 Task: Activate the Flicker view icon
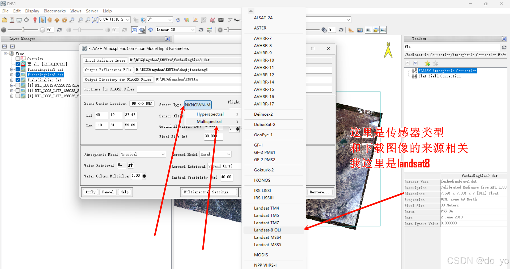coord(376,30)
